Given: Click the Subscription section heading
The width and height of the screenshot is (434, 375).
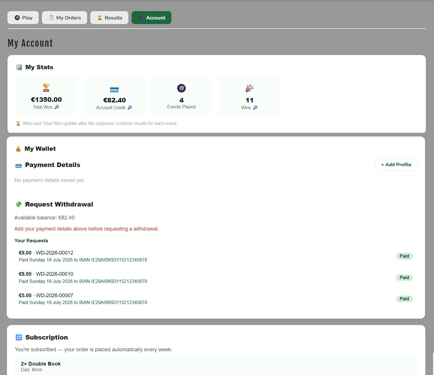Looking at the screenshot, I should [47, 338].
